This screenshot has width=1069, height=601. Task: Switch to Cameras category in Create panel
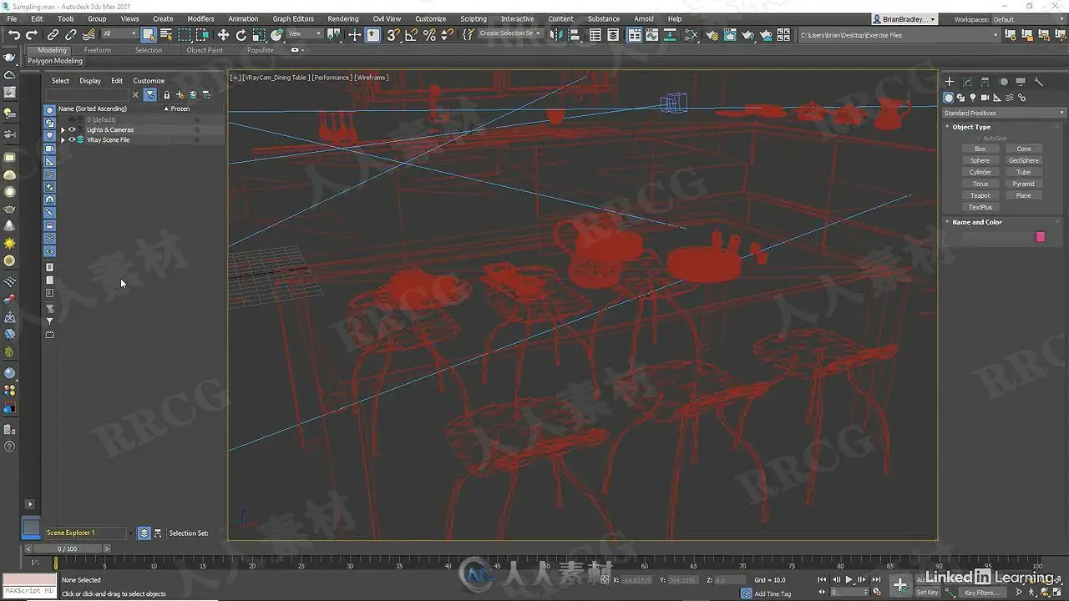[x=985, y=98]
